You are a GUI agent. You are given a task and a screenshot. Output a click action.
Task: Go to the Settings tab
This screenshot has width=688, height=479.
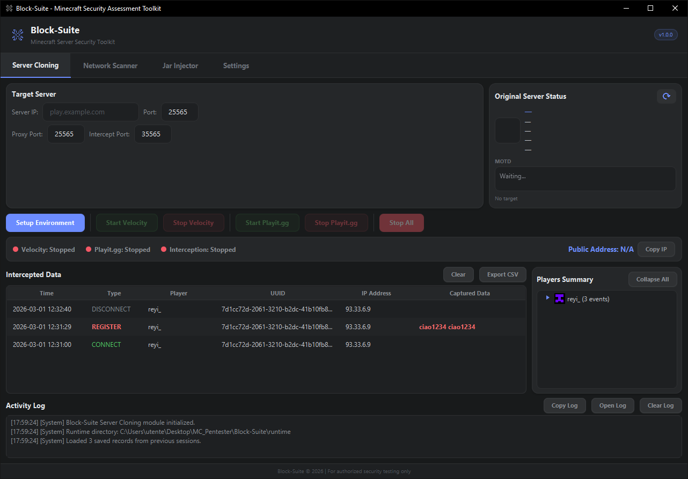click(x=236, y=65)
